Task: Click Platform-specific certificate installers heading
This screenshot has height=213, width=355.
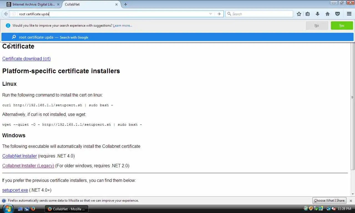Action: (61, 71)
